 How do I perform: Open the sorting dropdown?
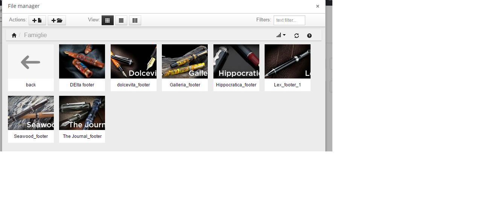[281, 35]
